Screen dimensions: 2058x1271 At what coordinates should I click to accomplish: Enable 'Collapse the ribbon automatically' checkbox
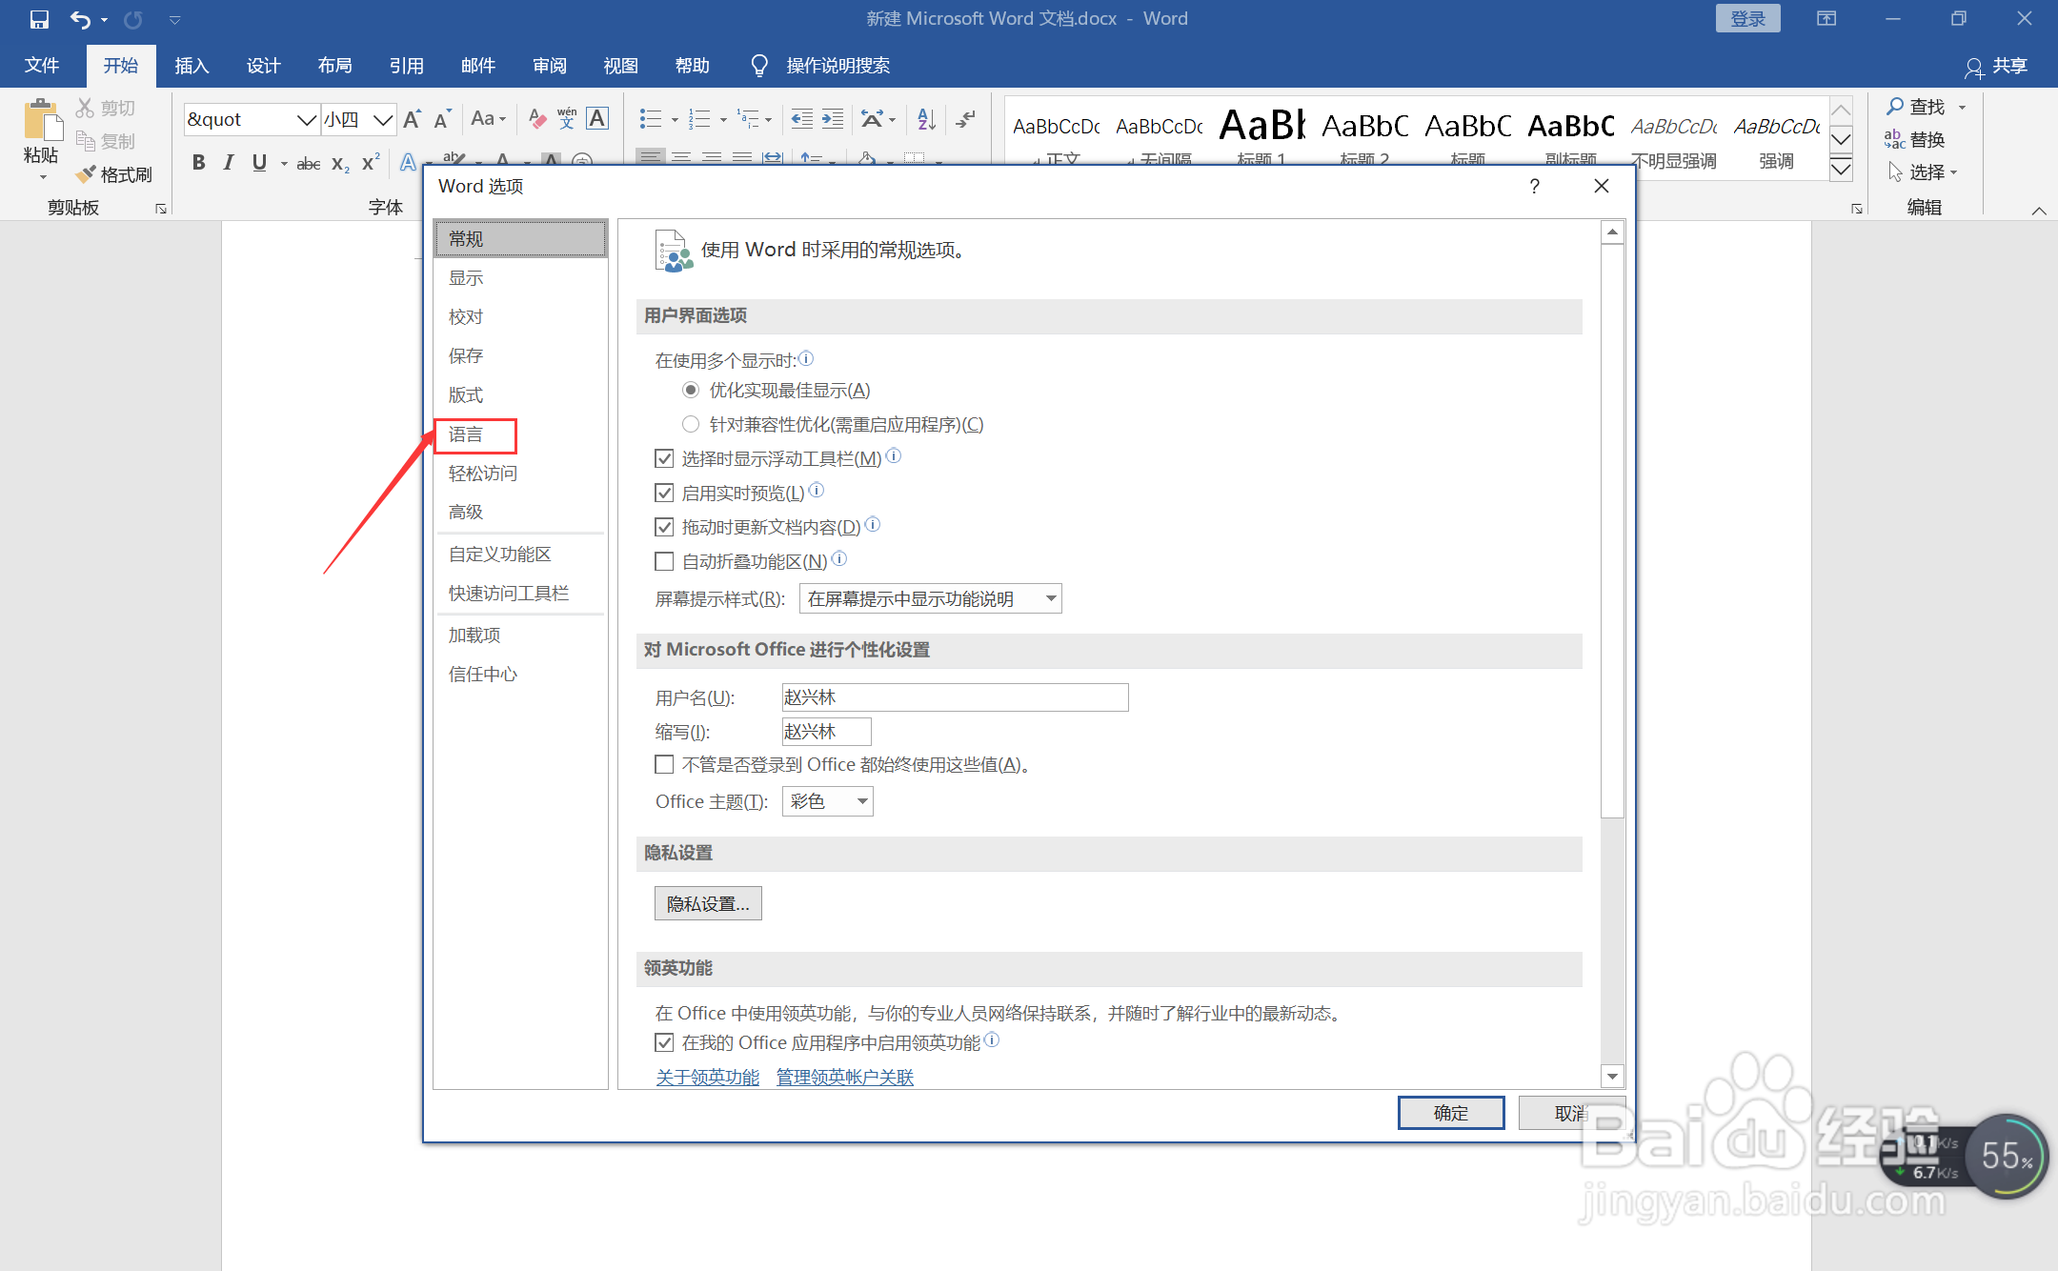(664, 562)
